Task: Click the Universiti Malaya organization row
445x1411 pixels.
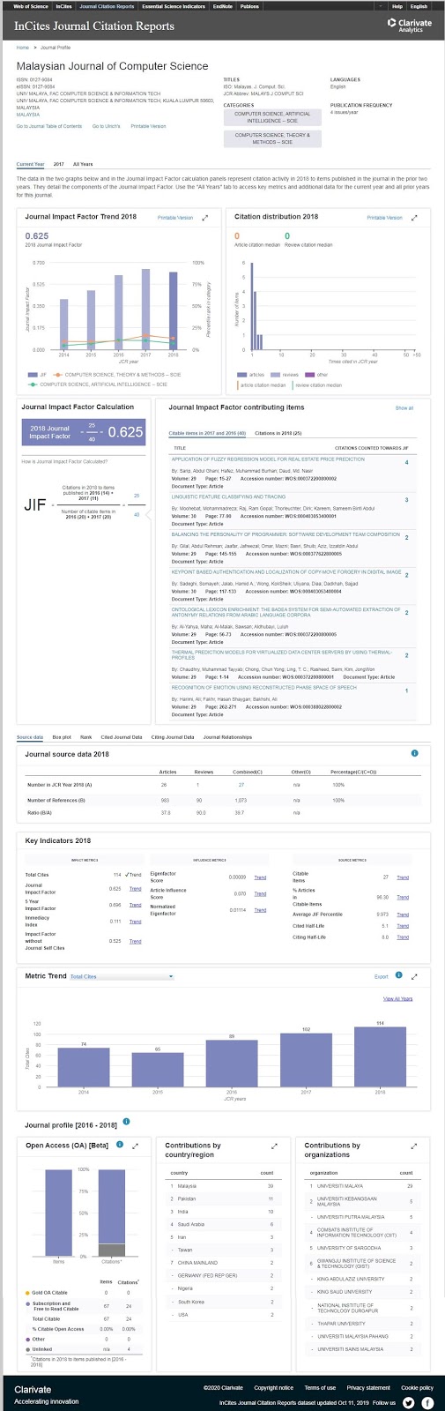Action: coord(362,1186)
